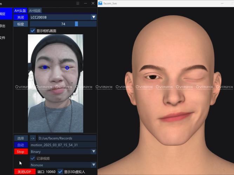Open the hamburger menu icon in title bar
234x175 pixels.
(78, 3)
